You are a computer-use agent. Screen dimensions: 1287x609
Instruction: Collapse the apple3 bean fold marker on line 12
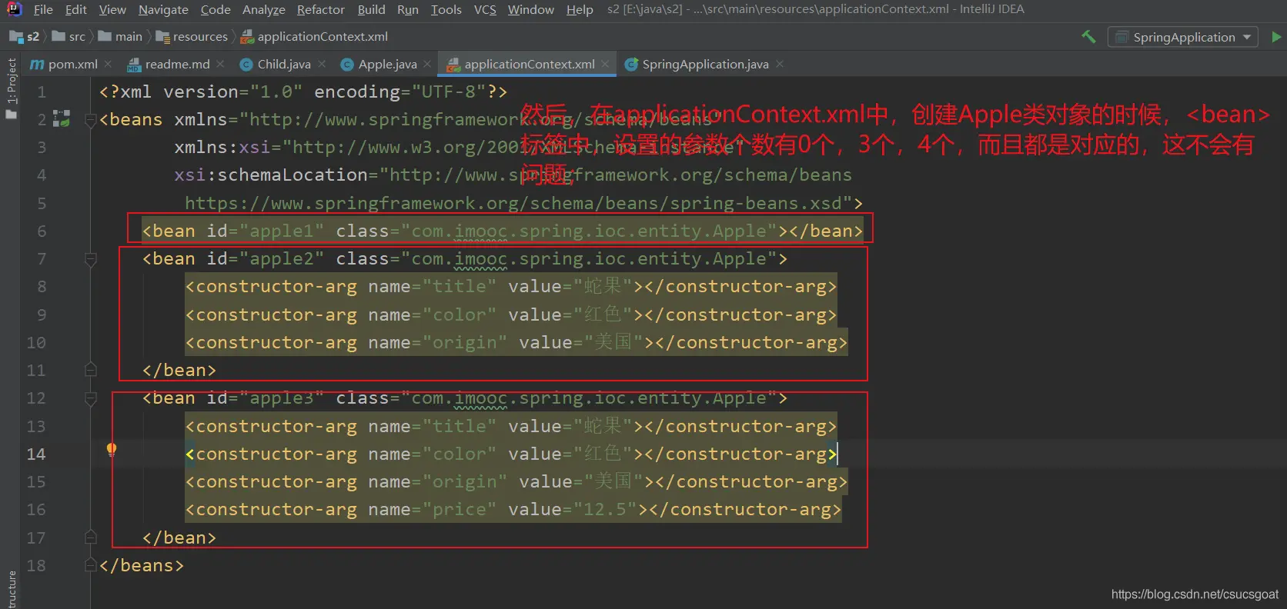coord(91,398)
